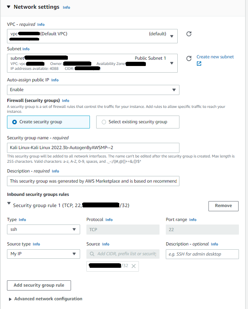This screenshot has width=248, height=309.
Task: Expand Advanced network configuration
Action: (11, 299)
